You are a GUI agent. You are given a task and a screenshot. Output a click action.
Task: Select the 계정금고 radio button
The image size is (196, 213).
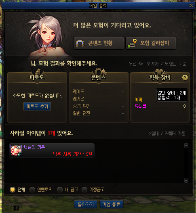click(84, 190)
